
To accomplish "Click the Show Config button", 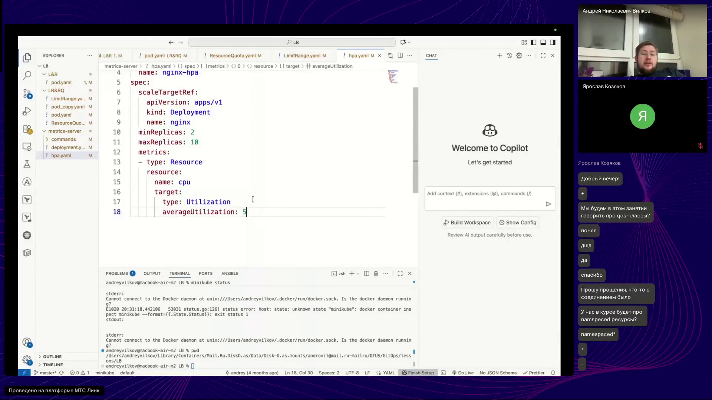I will tap(518, 223).
